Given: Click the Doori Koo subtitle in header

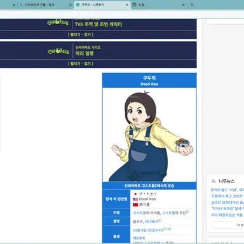Looking at the screenshot, I should tap(149, 84).
